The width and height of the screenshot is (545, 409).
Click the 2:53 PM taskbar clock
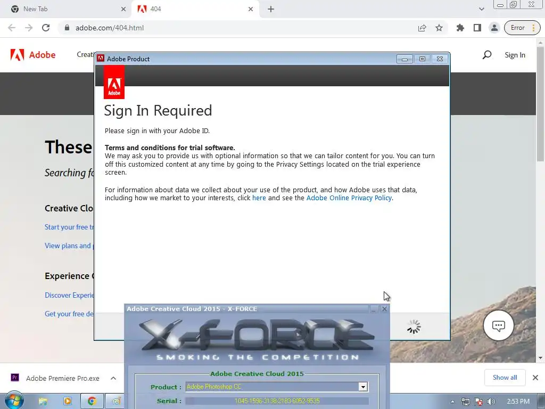[x=518, y=402]
